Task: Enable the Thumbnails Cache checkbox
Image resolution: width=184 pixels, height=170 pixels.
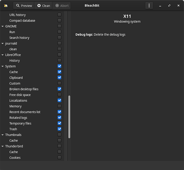Action: tap(60, 140)
